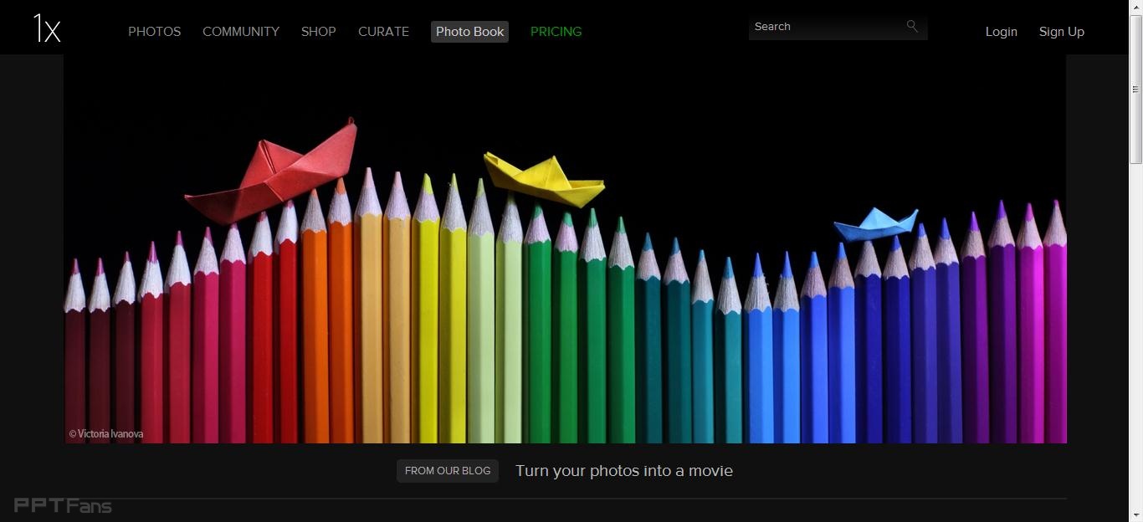This screenshot has width=1143, height=522.
Task: Click the empty scrollbar track below the thumb
Action: (x=1135, y=335)
